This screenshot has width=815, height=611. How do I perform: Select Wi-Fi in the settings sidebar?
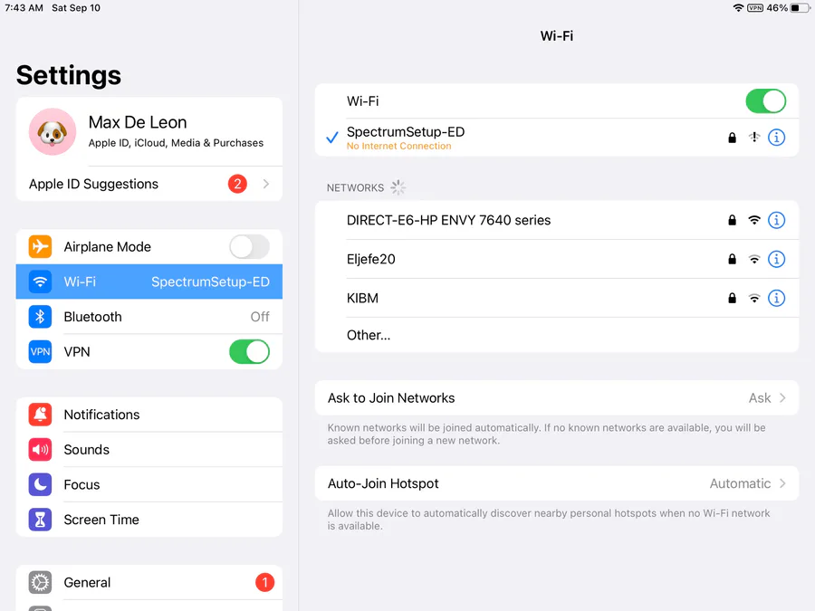click(149, 282)
